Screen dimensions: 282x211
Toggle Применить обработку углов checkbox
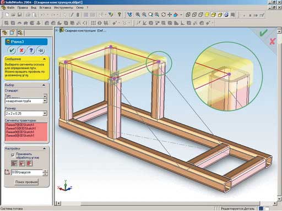pos(13,156)
